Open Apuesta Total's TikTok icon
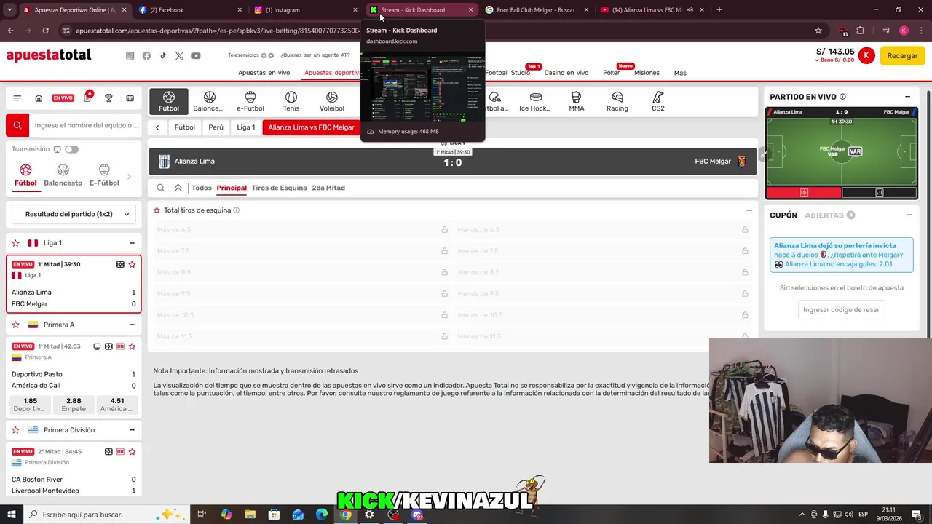 coord(163,56)
